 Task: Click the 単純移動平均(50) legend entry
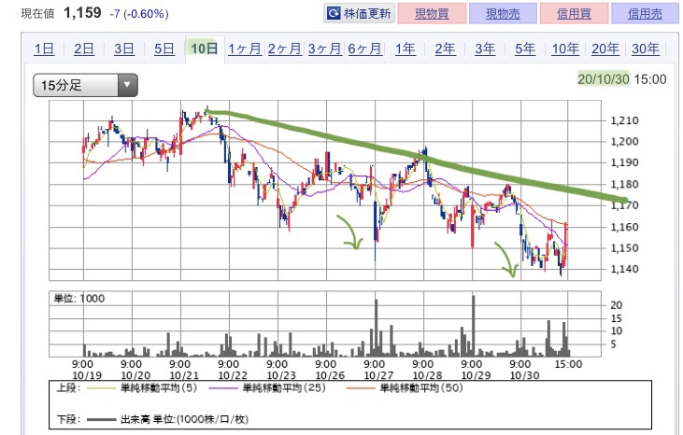(405, 388)
